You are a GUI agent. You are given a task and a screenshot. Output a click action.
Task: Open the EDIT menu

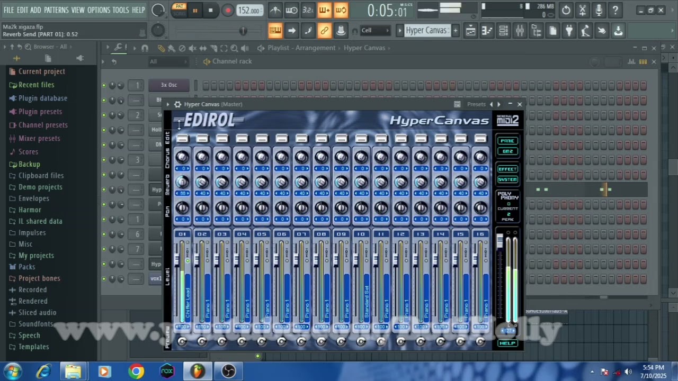point(22,10)
